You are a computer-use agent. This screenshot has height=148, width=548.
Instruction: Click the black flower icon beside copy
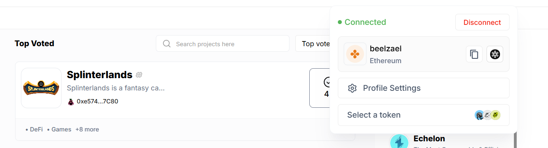[x=495, y=54]
